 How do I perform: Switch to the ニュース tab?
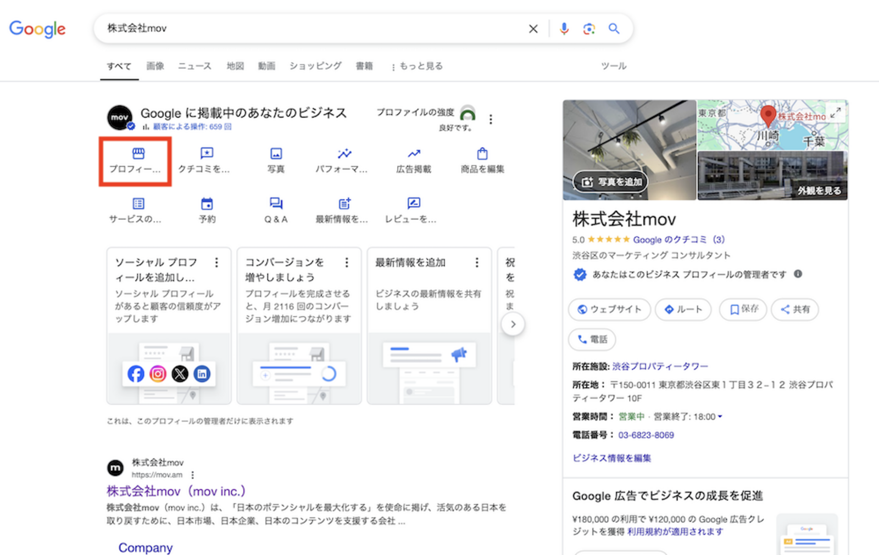coord(194,66)
